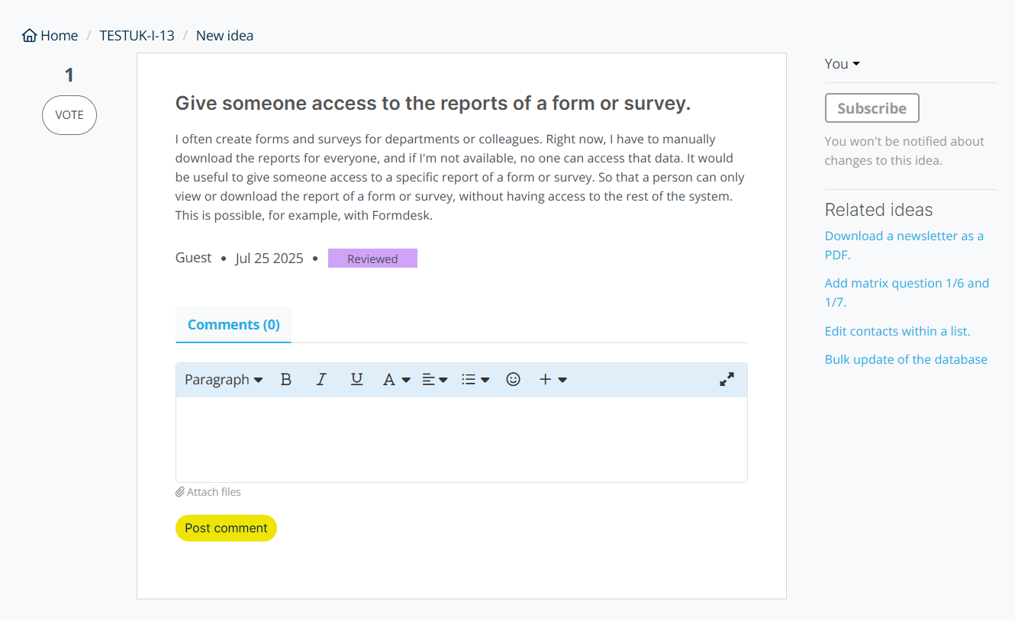This screenshot has height=620, width=1015.
Task: Open the text color dropdown
Action: (x=396, y=380)
